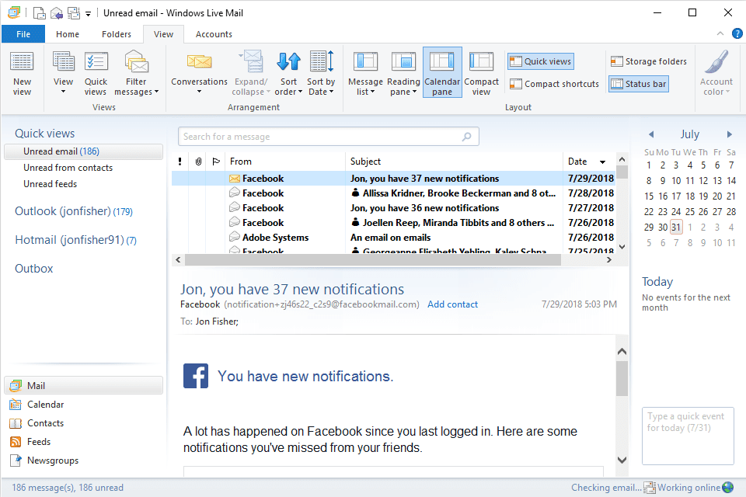The height and width of the screenshot is (497, 746).
Task: Toggle the Calendar pane button
Action: [442, 73]
